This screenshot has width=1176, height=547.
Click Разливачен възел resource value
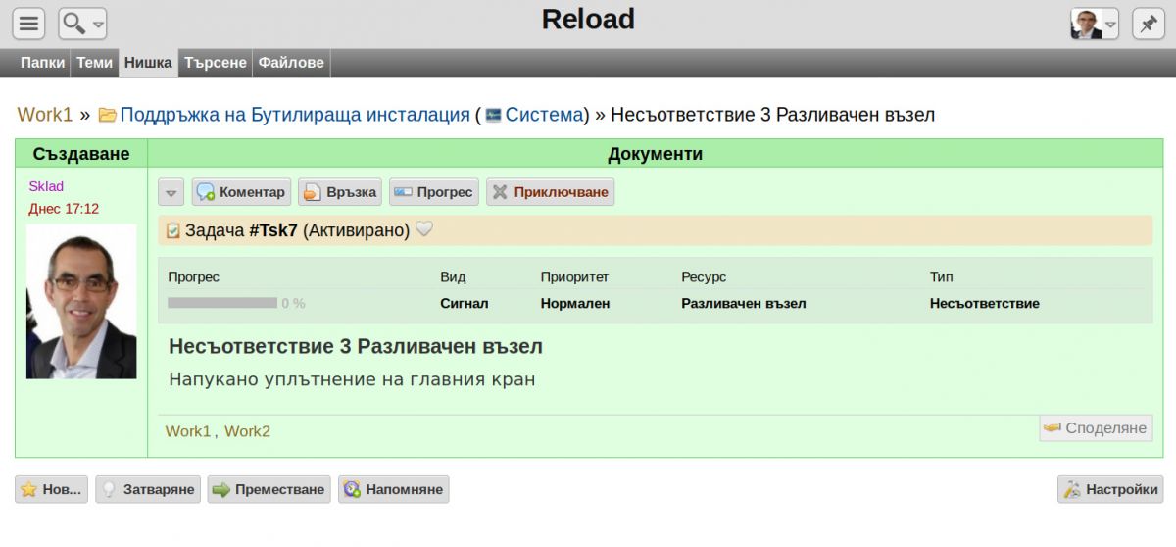(744, 304)
